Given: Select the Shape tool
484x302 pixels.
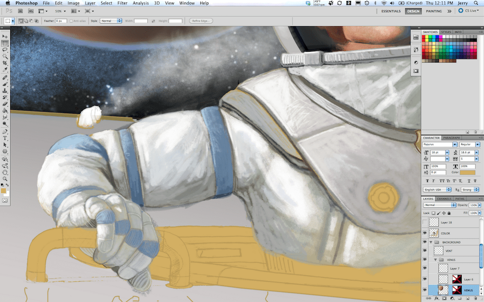Looking at the screenshot, I should point(5,151).
